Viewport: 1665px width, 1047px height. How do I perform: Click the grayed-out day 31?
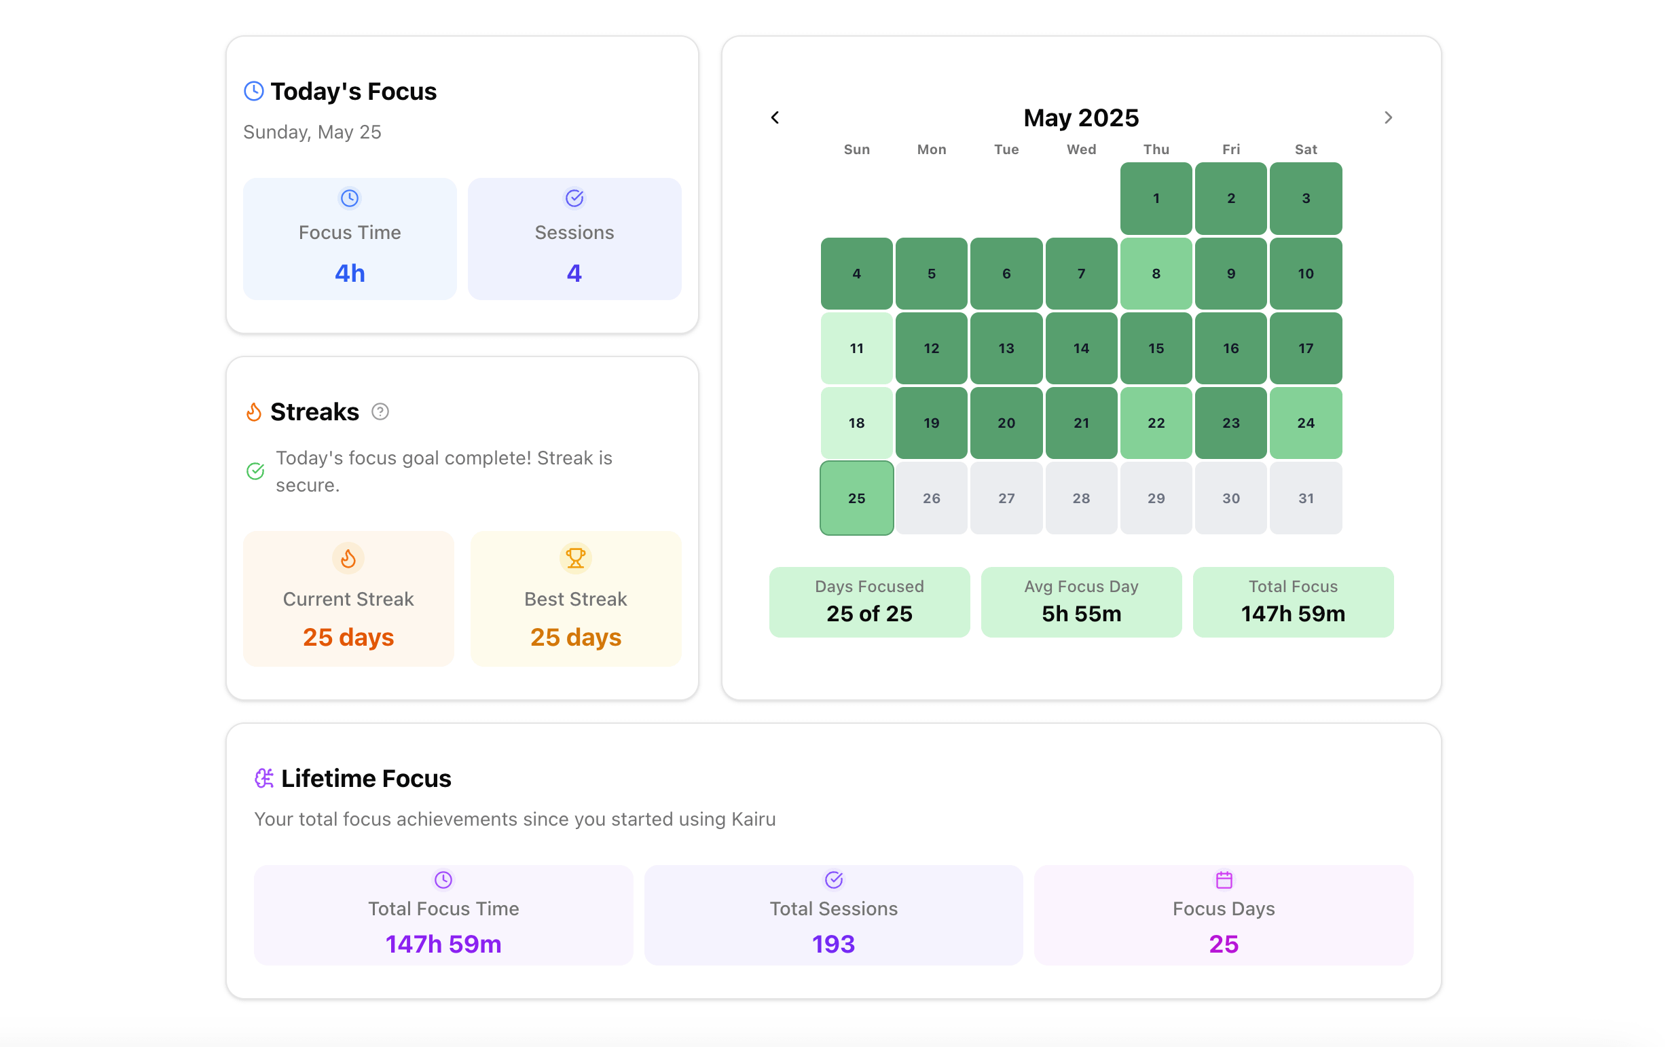[1305, 498]
